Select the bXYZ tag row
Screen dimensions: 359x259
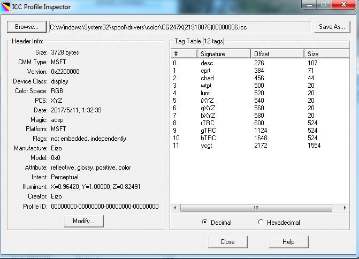pyautogui.click(x=260, y=116)
